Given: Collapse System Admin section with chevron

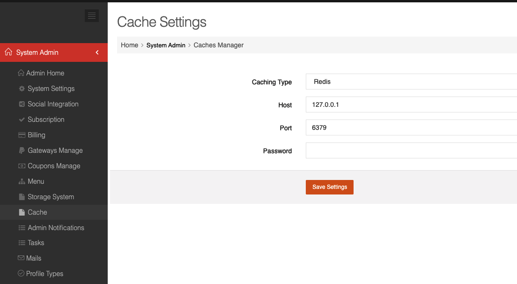Looking at the screenshot, I should [x=97, y=52].
